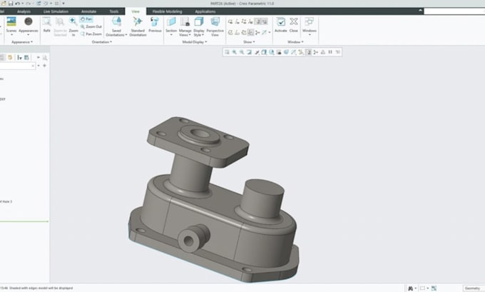Toggle coordinate system display in Show group

(x=250, y=21)
